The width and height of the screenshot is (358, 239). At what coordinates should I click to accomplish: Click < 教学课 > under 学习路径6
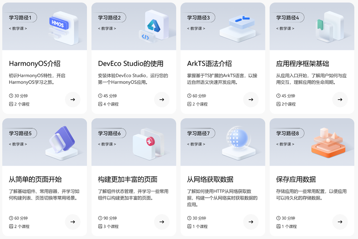[x=107, y=144]
